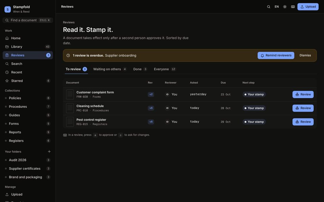This screenshot has width=324, height=202.
Task: Click the Recent clock icon in sidebar
Action: pos(7,72)
